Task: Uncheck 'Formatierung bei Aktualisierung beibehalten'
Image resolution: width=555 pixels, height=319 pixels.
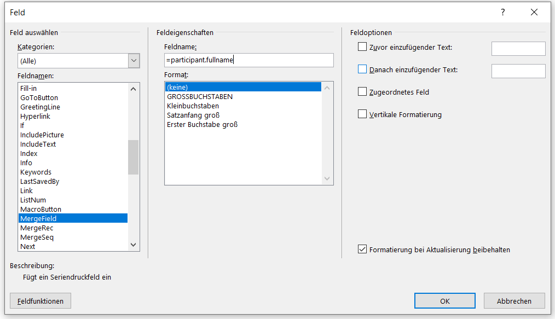Action: (362, 250)
